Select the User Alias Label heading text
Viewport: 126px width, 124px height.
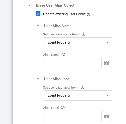(x=57, y=79)
